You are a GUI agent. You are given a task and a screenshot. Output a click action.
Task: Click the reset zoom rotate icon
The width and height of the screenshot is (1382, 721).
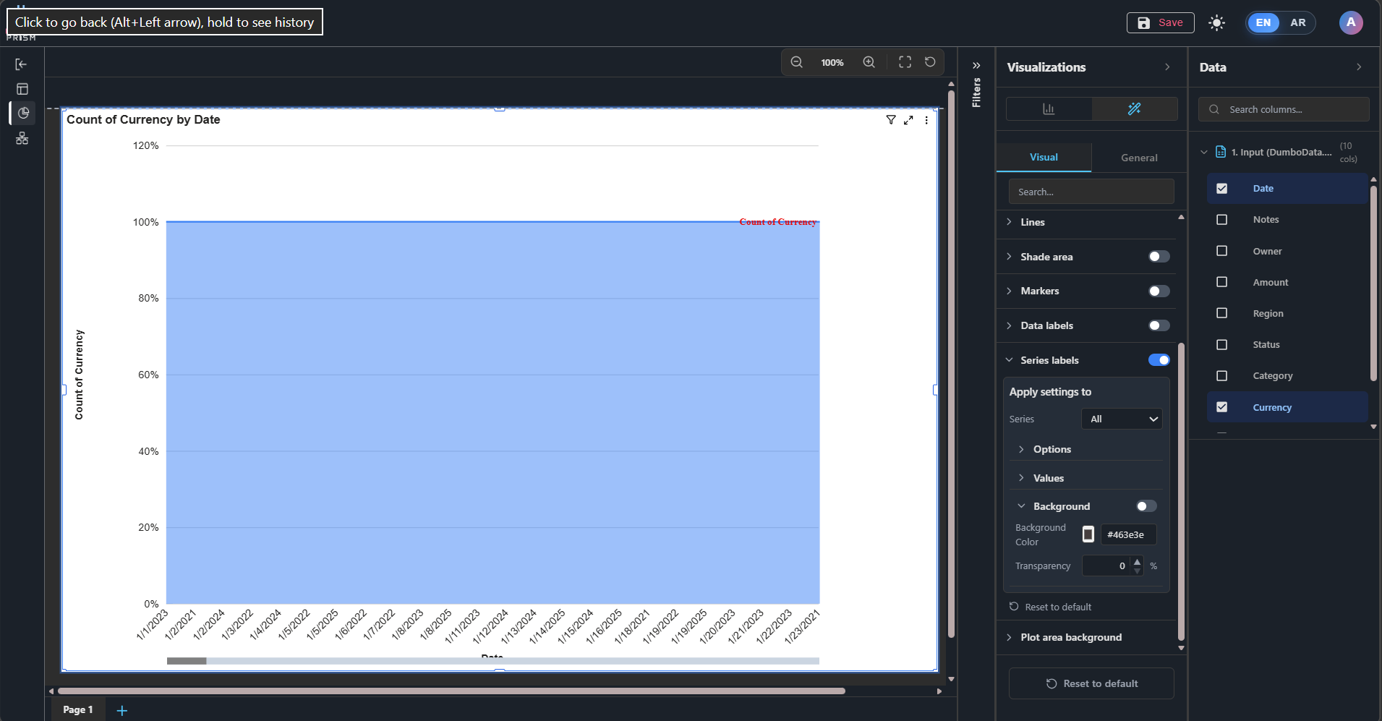[x=930, y=62]
